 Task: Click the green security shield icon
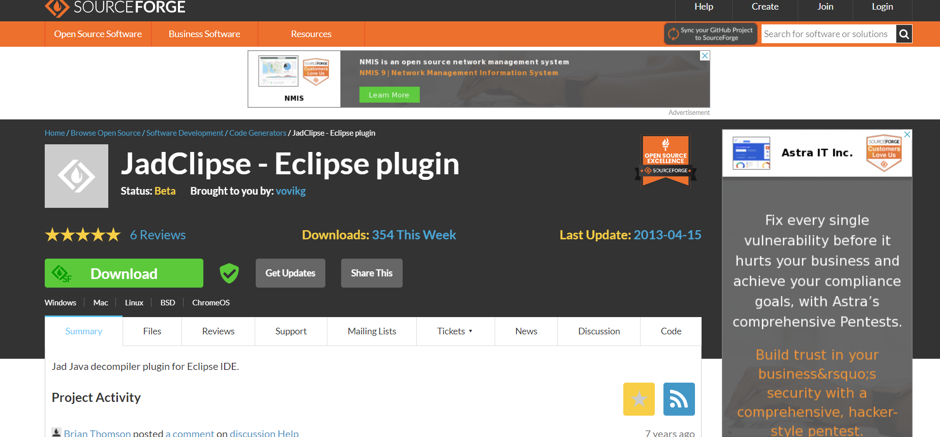coord(229,273)
